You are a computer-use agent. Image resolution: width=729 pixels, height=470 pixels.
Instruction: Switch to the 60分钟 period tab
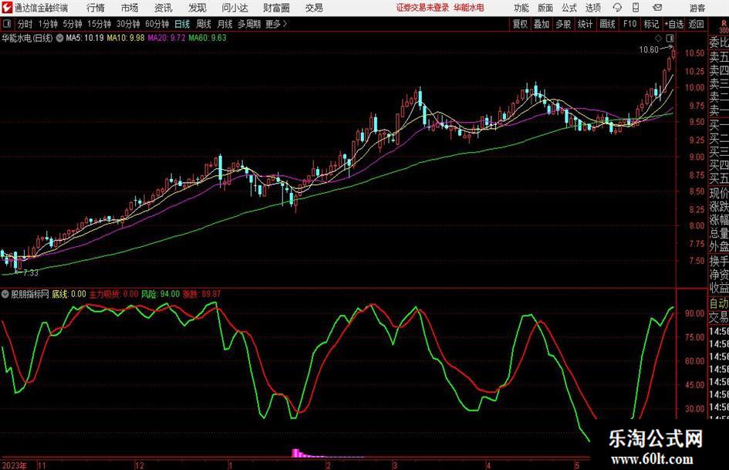(157, 24)
